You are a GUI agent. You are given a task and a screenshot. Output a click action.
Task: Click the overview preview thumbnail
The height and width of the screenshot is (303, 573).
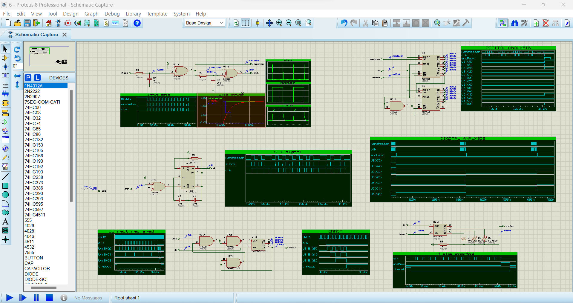[x=49, y=56]
